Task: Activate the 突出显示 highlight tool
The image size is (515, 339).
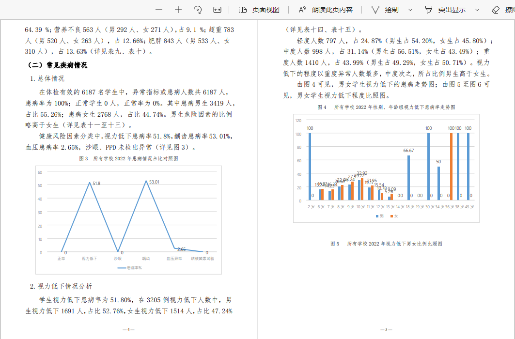Action: pyautogui.click(x=445, y=10)
